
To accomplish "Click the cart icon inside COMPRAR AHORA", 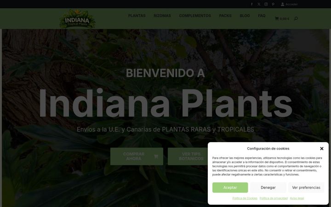I will (156, 156).
